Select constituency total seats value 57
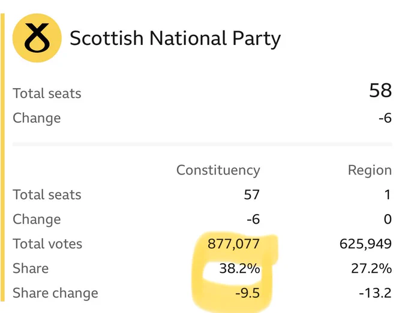The width and height of the screenshot is (408, 313). pyautogui.click(x=251, y=194)
